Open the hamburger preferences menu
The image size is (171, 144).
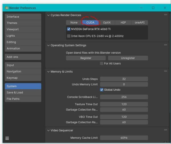click(x=7, y=138)
